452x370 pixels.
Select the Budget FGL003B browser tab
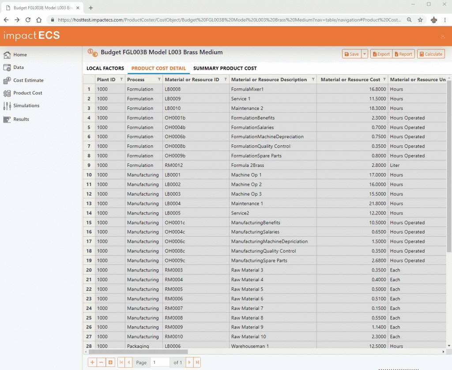pyautogui.click(x=43, y=8)
